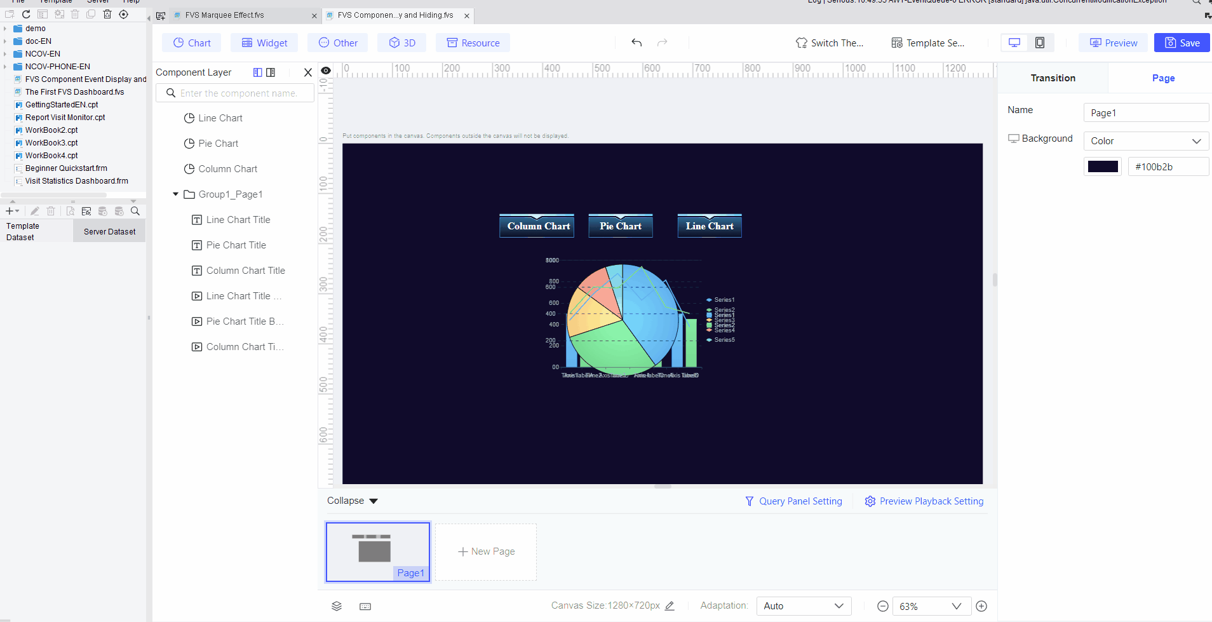The height and width of the screenshot is (622, 1212).
Task: Switch to desktop layout view
Action: [x=1014, y=43]
